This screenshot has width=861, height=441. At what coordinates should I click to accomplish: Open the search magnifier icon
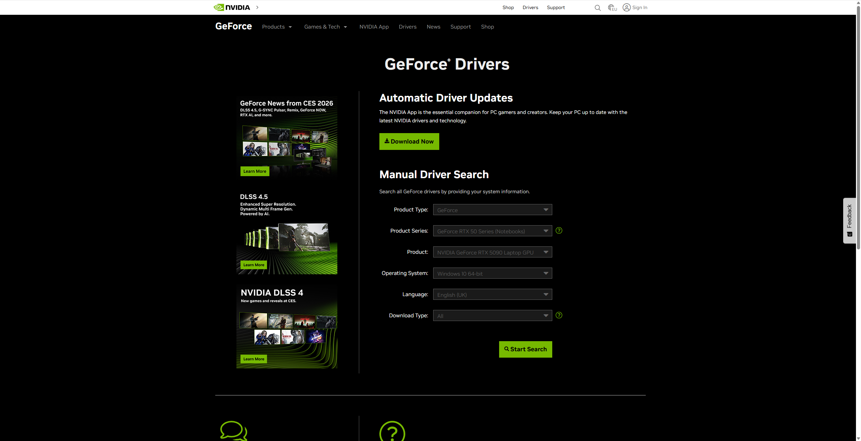point(597,8)
